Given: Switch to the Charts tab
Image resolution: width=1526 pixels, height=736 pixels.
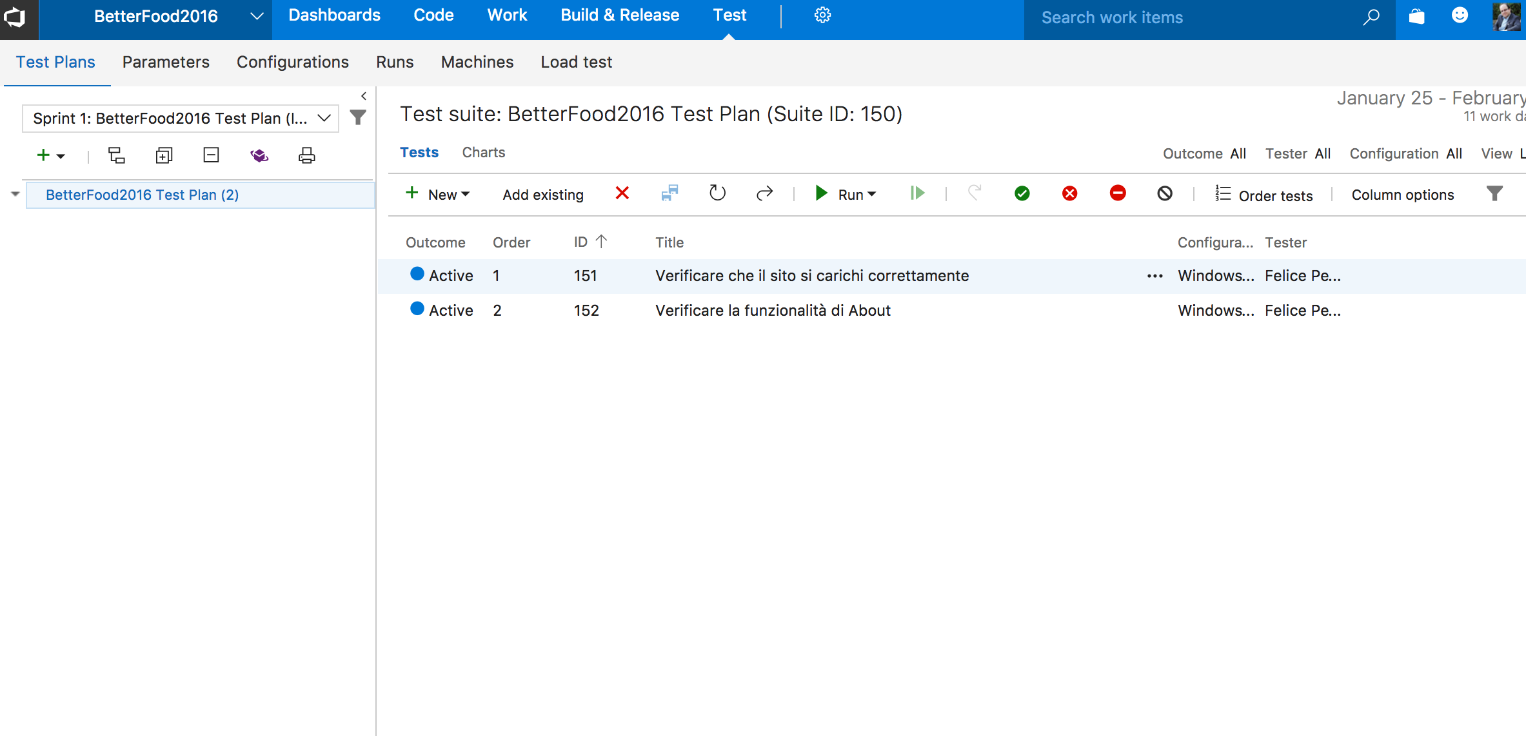Looking at the screenshot, I should (483, 152).
